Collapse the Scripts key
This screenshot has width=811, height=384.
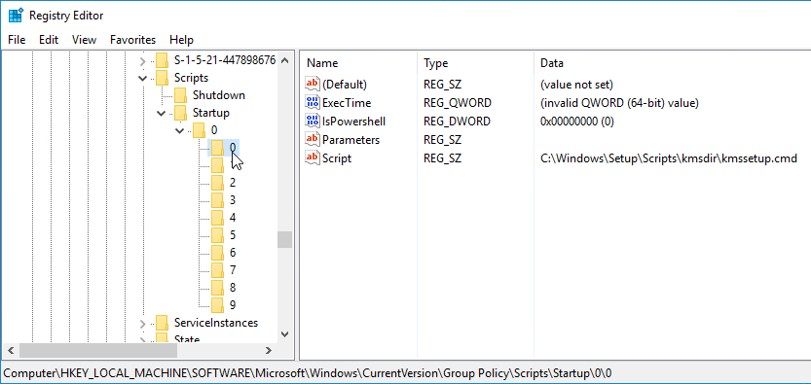[143, 79]
